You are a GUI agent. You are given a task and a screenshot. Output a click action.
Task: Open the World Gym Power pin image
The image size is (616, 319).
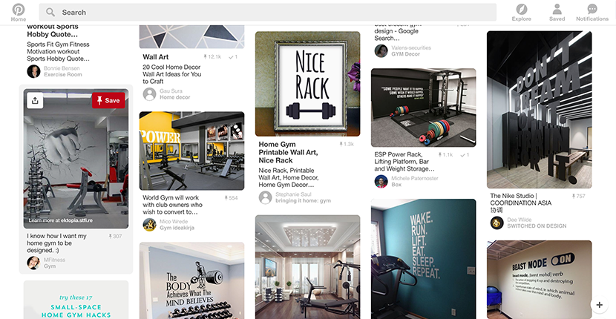click(191, 151)
